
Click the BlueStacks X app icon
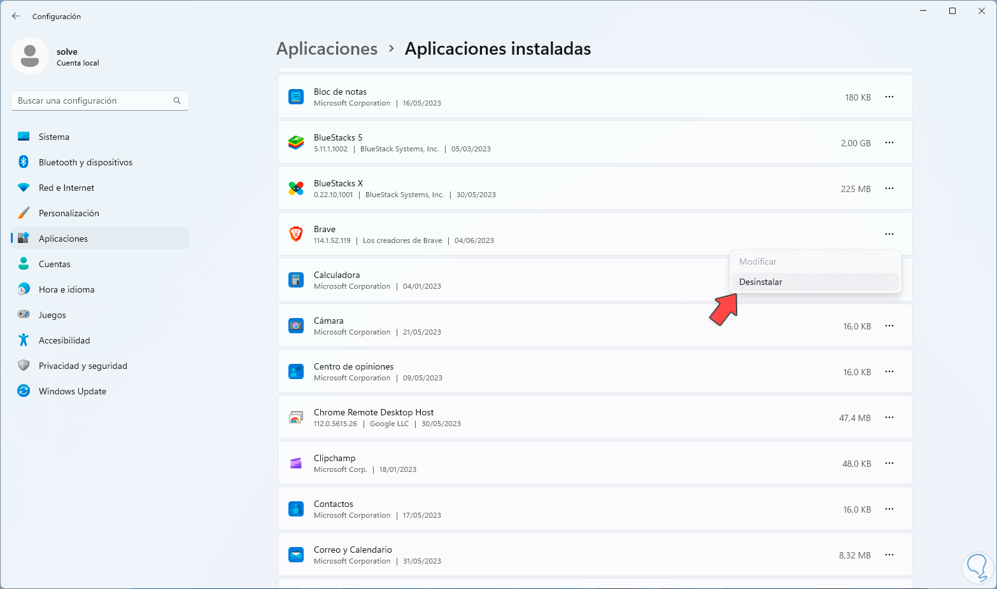(x=296, y=188)
